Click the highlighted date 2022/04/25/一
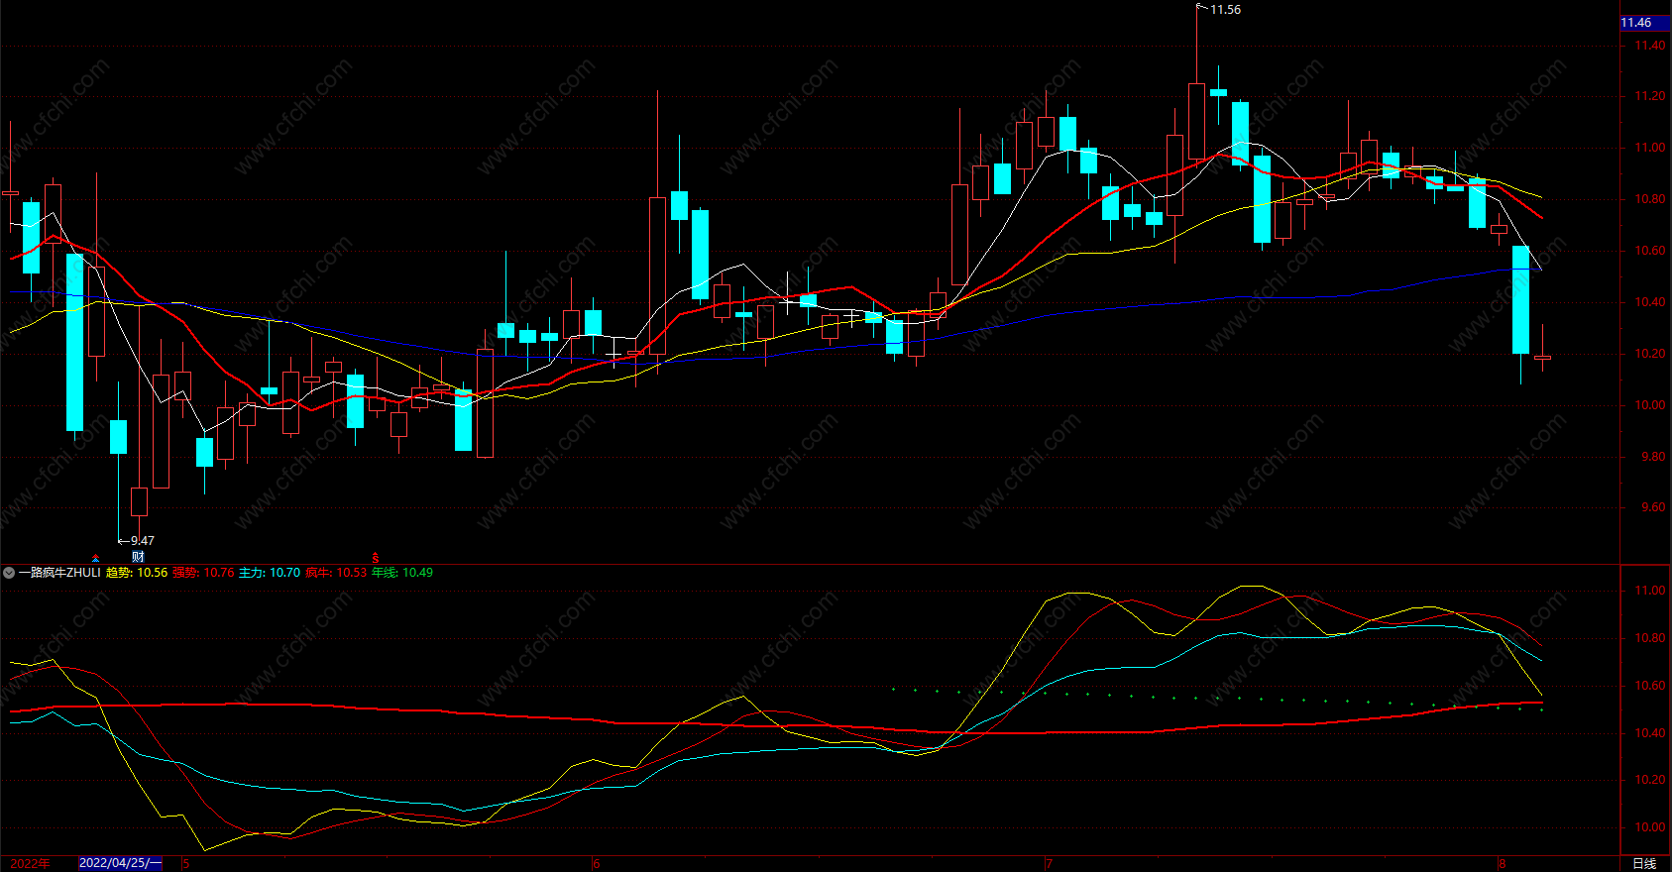1672x872 pixels. pyautogui.click(x=120, y=863)
